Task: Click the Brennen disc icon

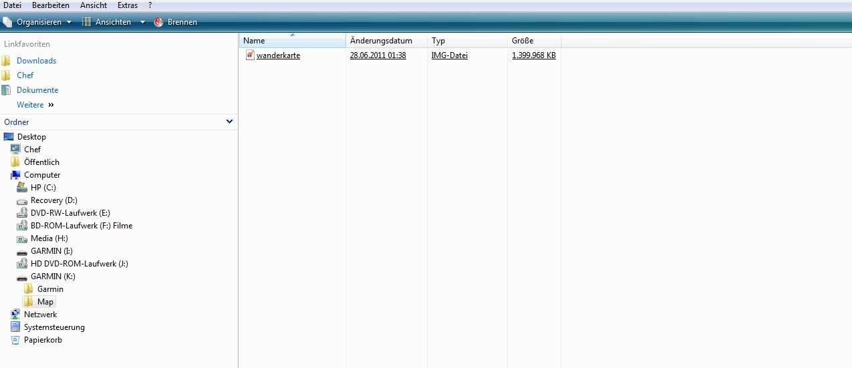Action: [159, 22]
